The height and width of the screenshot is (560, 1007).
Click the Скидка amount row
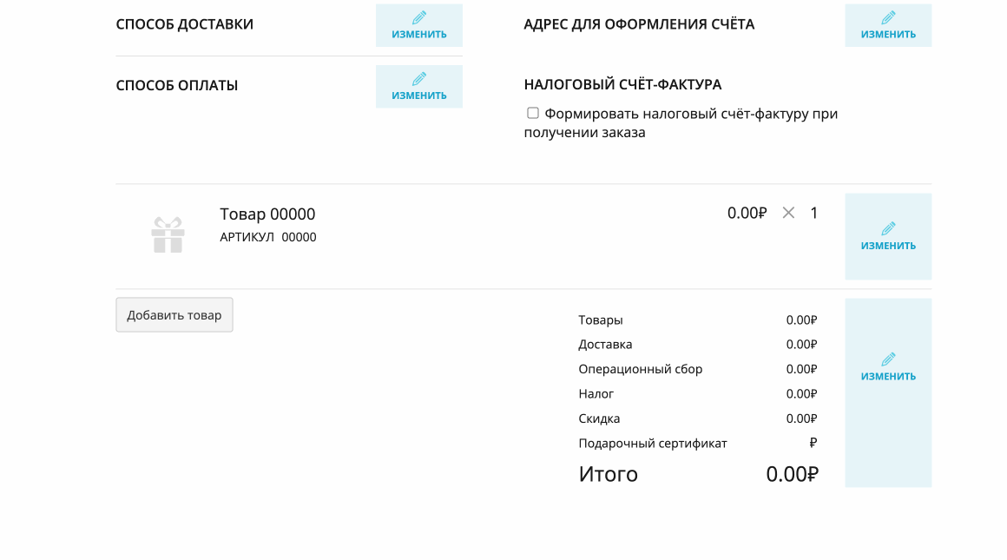(697, 418)
